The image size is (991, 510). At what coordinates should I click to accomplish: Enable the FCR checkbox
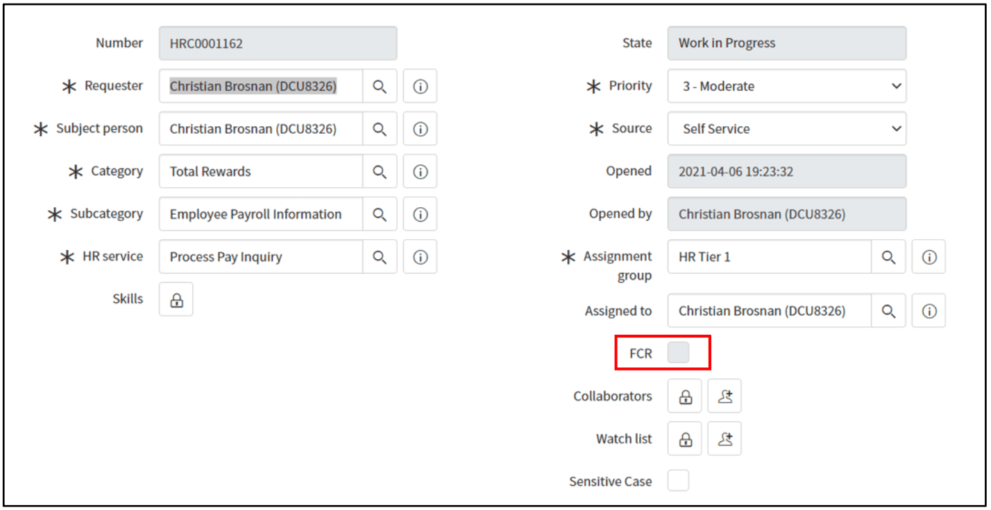678,352
